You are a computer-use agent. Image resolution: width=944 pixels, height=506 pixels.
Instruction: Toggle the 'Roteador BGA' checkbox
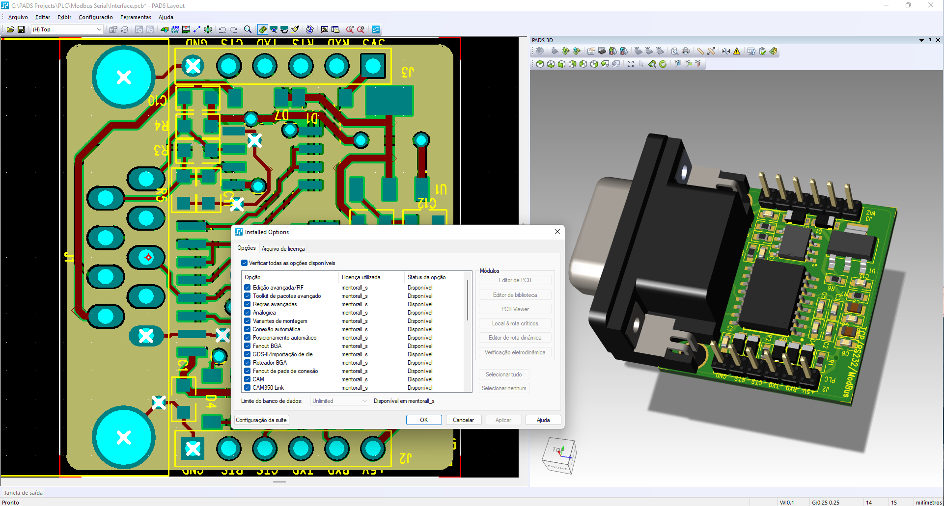click(248, 363)
